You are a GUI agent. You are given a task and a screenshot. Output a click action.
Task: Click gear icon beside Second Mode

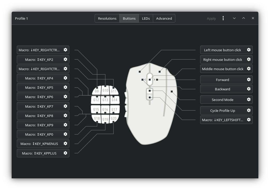point(249,100)
